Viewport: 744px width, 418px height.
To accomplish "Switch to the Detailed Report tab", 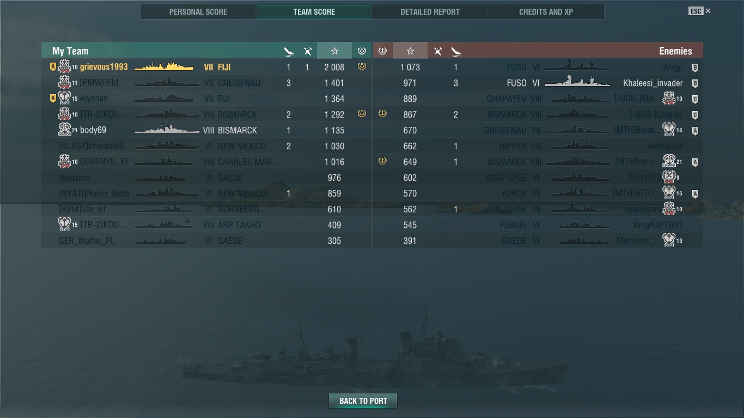I will click(430, 11).
